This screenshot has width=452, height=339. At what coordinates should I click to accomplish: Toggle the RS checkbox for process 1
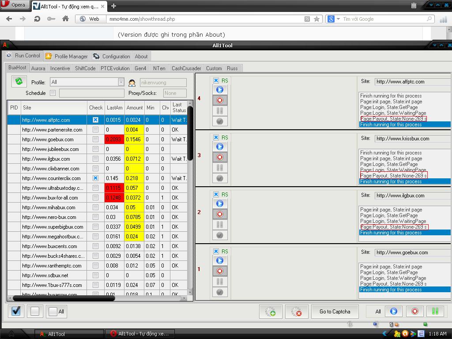(x=216, y=251)
